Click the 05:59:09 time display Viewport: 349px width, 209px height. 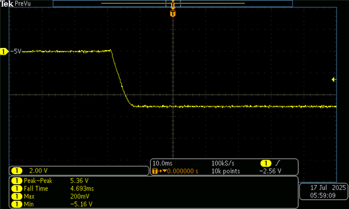323,195
